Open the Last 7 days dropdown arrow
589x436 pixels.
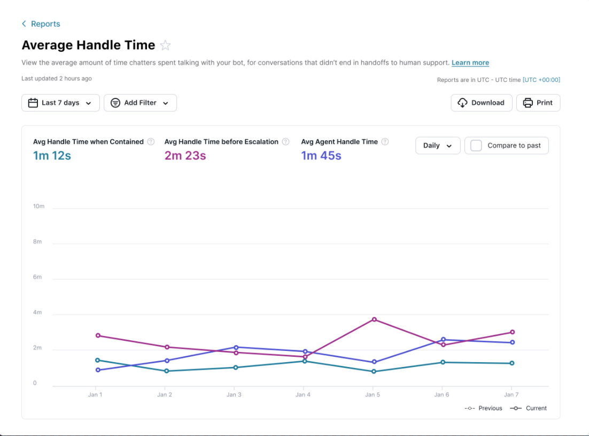[89, 103]
